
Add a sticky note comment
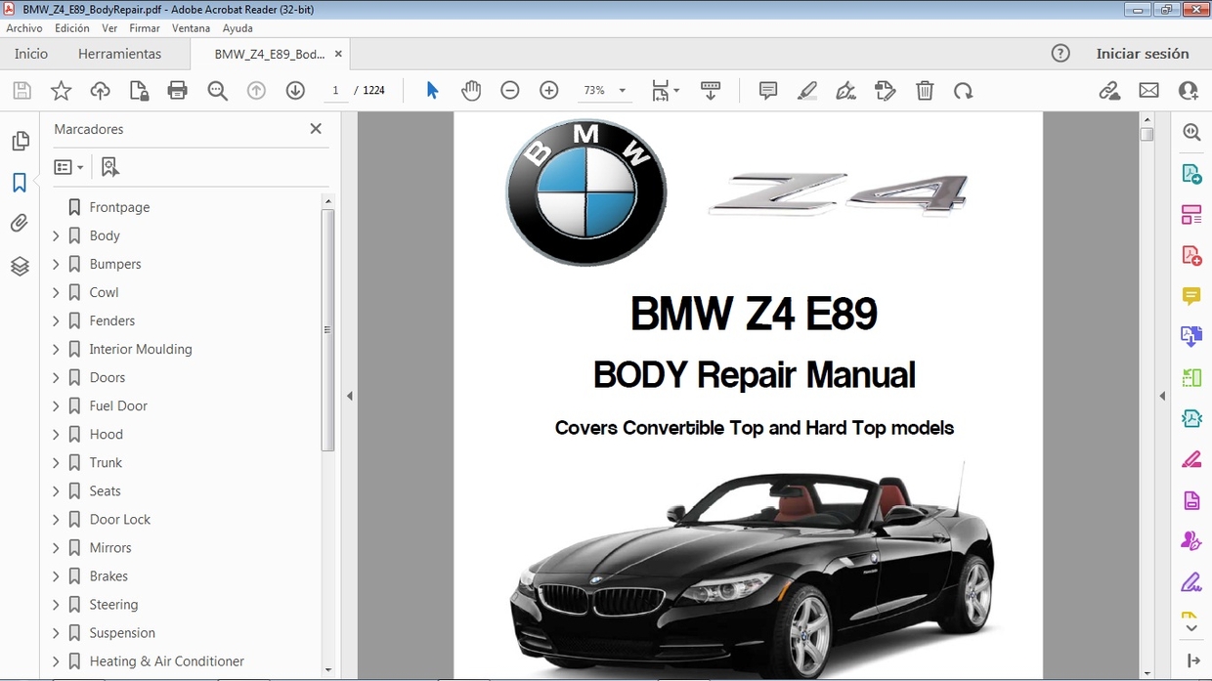(767, 90)
